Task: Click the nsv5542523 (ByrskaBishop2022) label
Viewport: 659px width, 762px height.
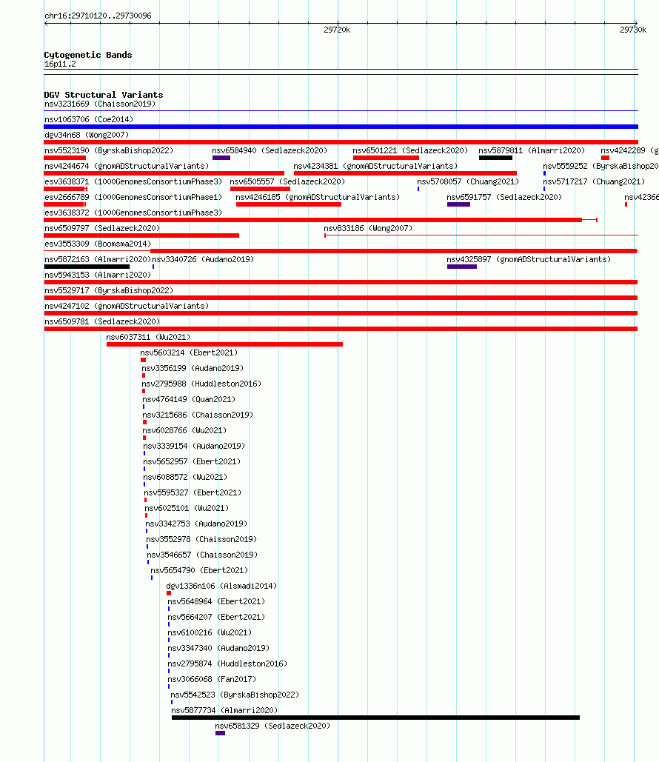Action: [x=235, y=695]
